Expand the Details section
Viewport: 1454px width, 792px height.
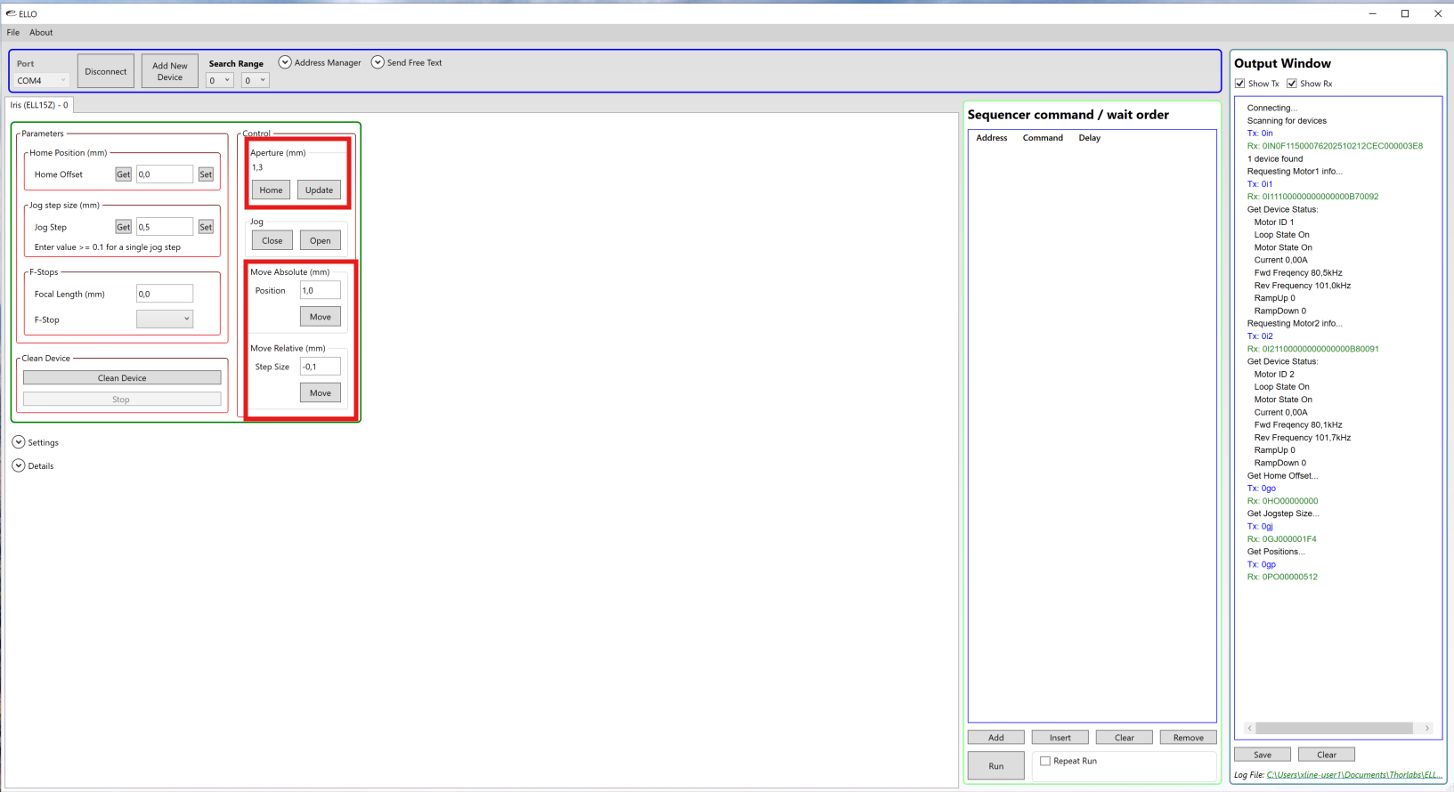coord(19,465)
